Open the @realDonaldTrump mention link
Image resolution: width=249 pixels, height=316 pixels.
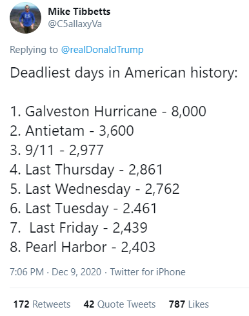(x=103, y=50)
